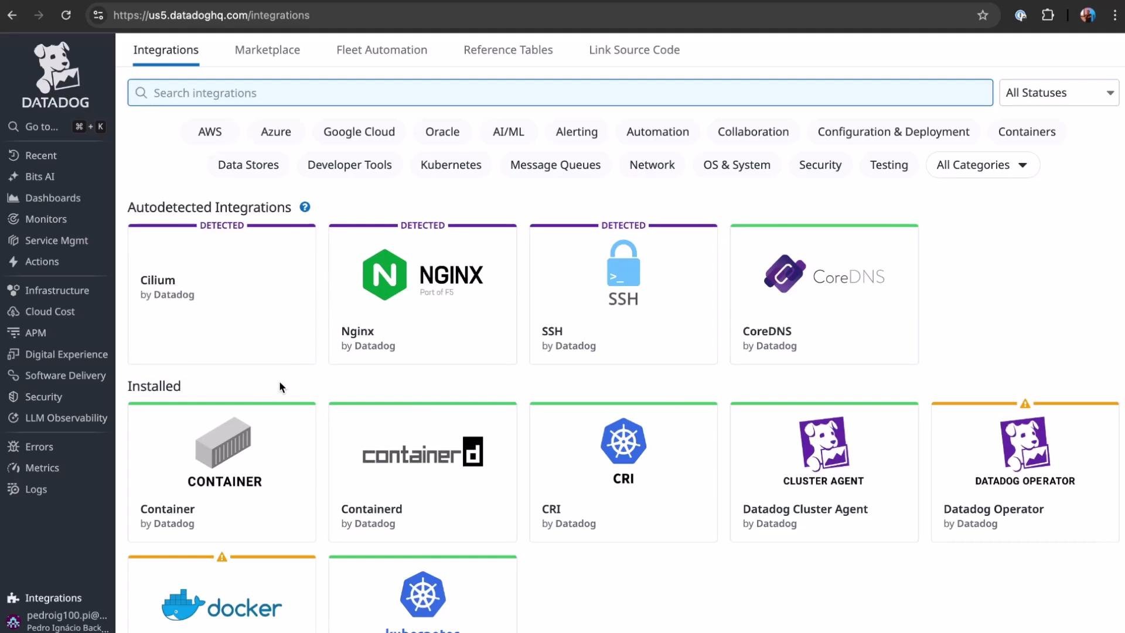Filter by Collaboration category

(753, 132)
